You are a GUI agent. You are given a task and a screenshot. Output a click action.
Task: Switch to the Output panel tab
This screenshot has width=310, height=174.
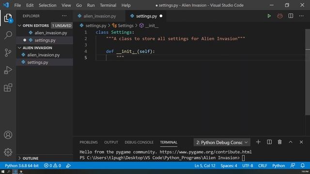(111, 142)
